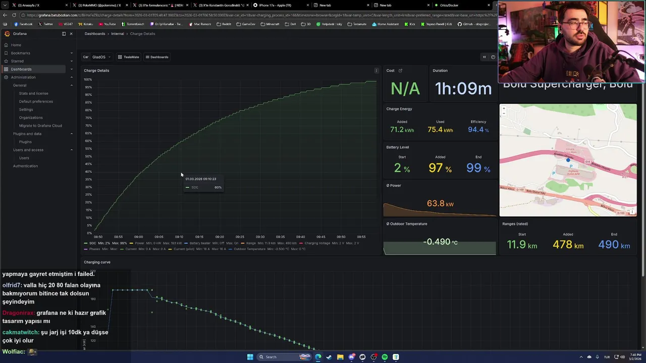Go back with the browser back arrow
The width and height of the screenshot is (646, 363).
click(5, 15)
